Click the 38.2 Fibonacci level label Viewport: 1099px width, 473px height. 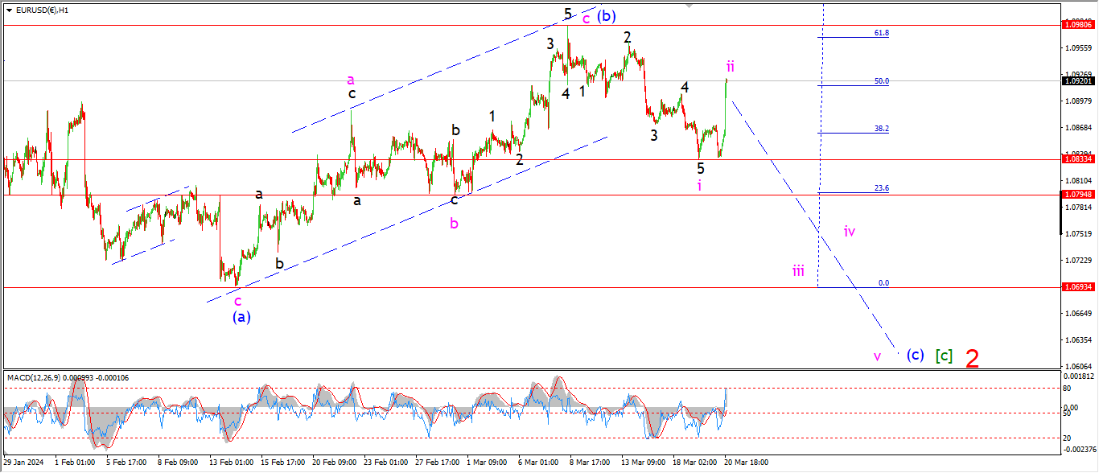881,129
